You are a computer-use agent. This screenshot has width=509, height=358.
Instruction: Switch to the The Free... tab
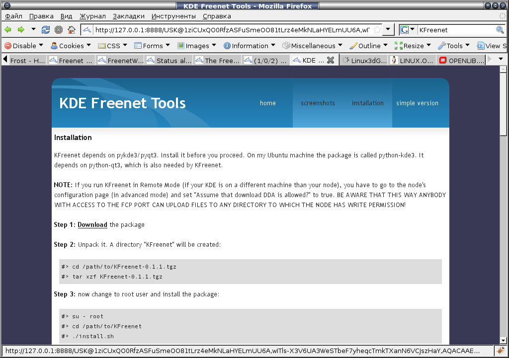pyautogui.click(x=218, y=60)
